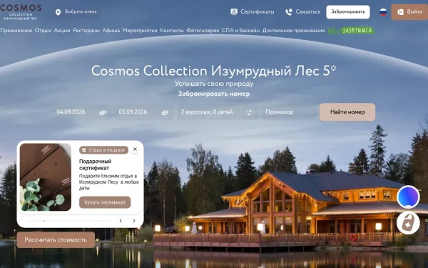Click the Рассчитать стоимость button
This screenshot has width=428, height=268.
[x=56, y=240]
